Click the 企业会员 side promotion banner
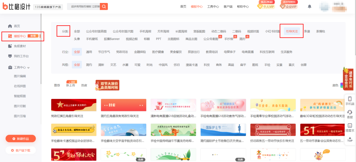Viewport: 356px width, 162px height. [x=349, y=78]
